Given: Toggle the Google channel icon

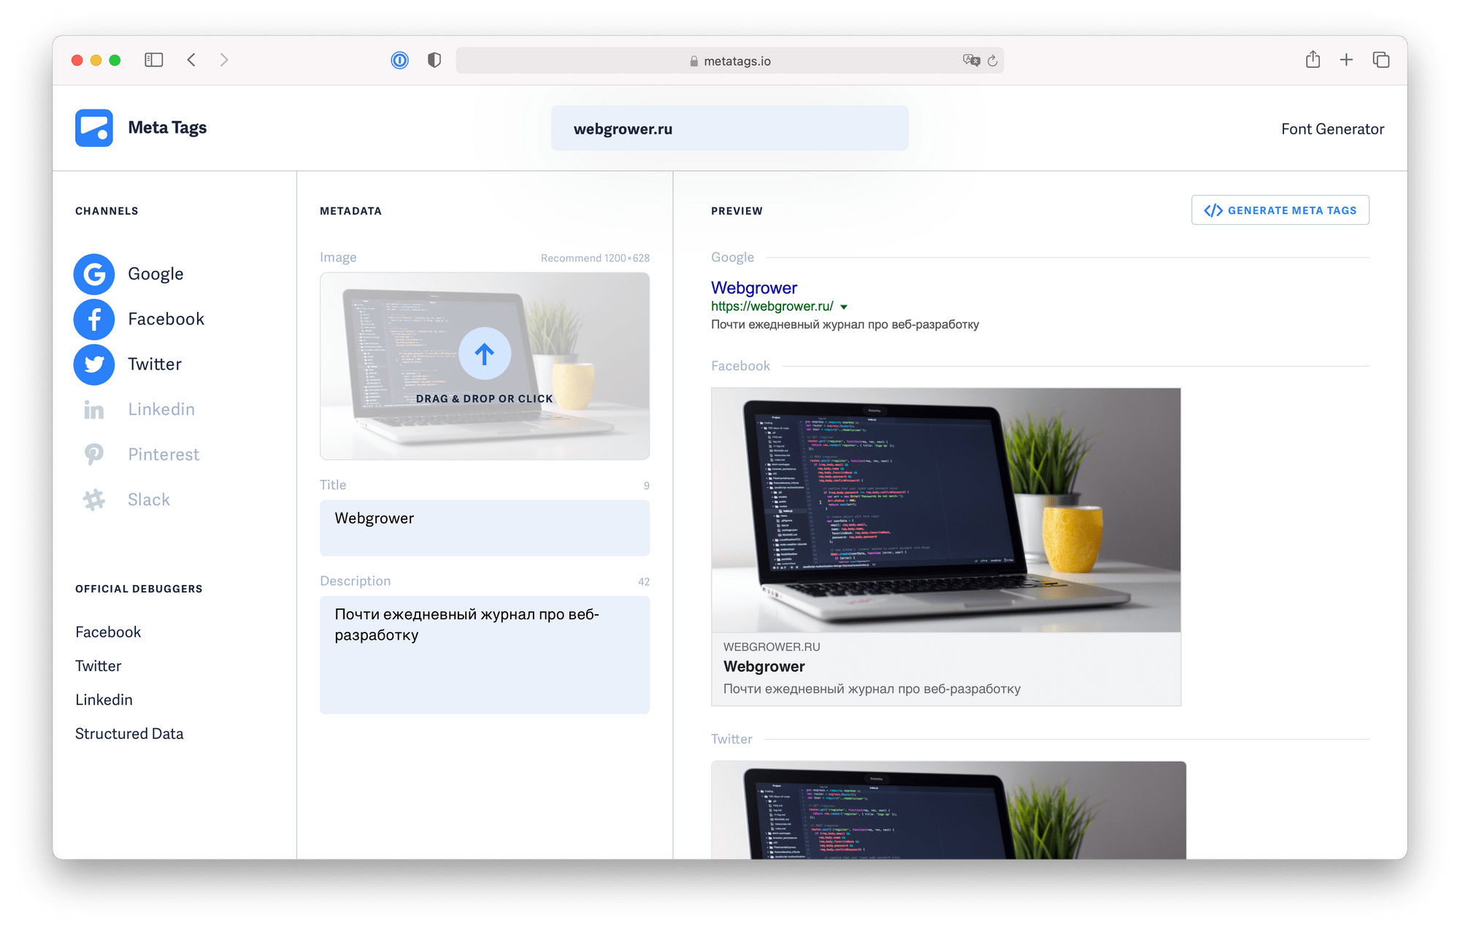Looking at the screenshot, I should pos(94,274).
